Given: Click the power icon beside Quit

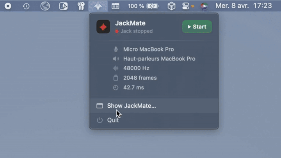Looking at the screenshot, I should pos(100,120).
